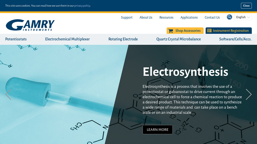The width and height of the screenshot is (257, 144).
Task: Open Electrochemical Multiplexer category
Action: tap(67, 39)
